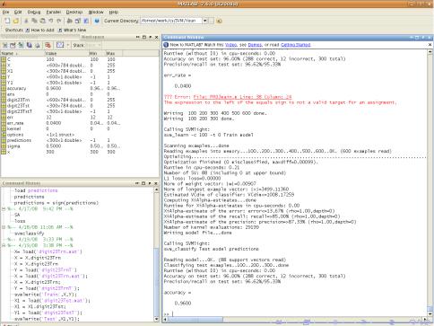Click the Undo arrow icon

51,21
